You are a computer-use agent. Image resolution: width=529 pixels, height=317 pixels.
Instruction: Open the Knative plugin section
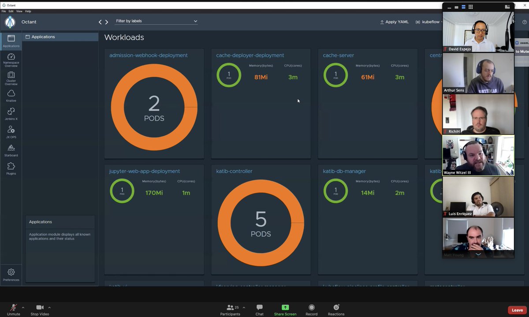point(11,96)
